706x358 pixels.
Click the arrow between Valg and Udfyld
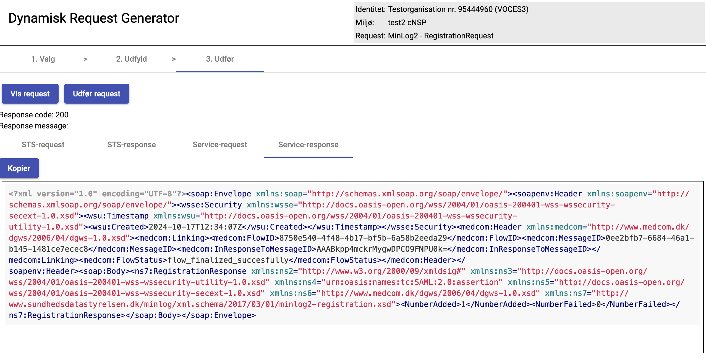click(85, 59)
